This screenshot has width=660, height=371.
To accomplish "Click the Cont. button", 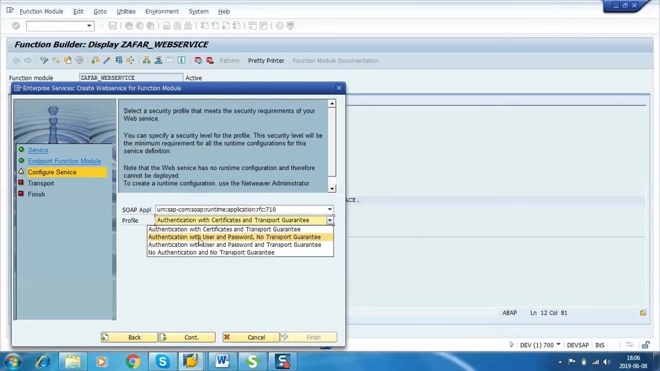I will point(187,338).
